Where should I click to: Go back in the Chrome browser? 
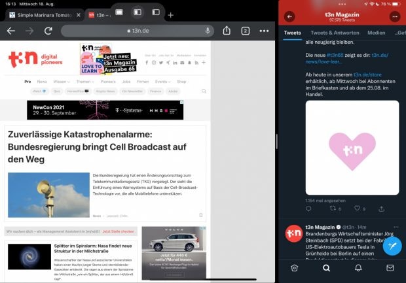coord(11,31)
